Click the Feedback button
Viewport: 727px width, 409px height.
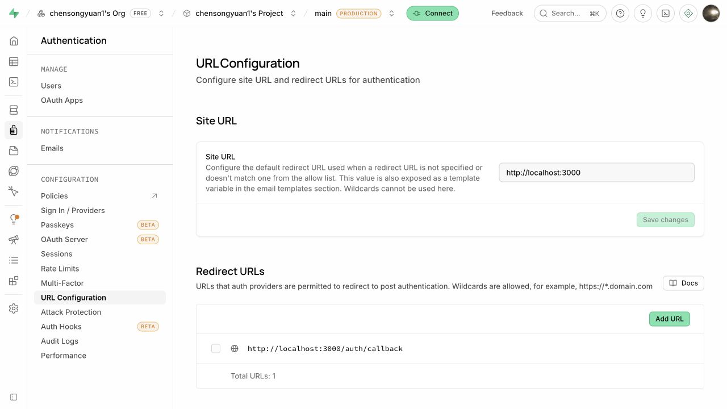pos(507,13)
